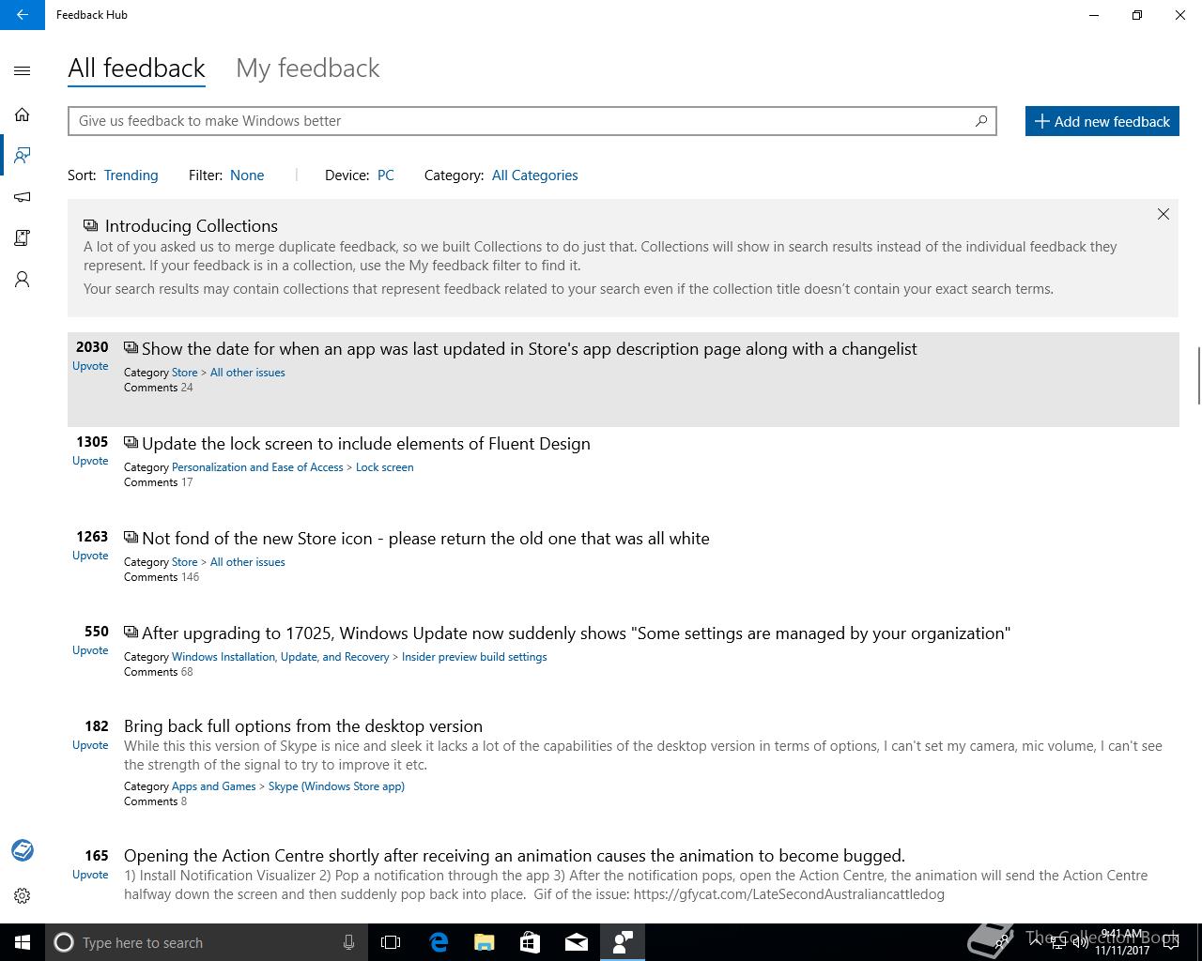Image resolution: width=1202 pixels, height=961 pixels.
Task: Open the Windows Start menu
Action: (x=23, y=942)
